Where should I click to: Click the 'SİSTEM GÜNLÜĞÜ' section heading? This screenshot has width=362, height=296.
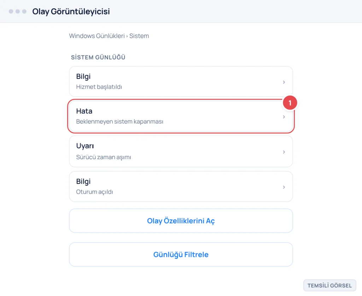(98, 58)
